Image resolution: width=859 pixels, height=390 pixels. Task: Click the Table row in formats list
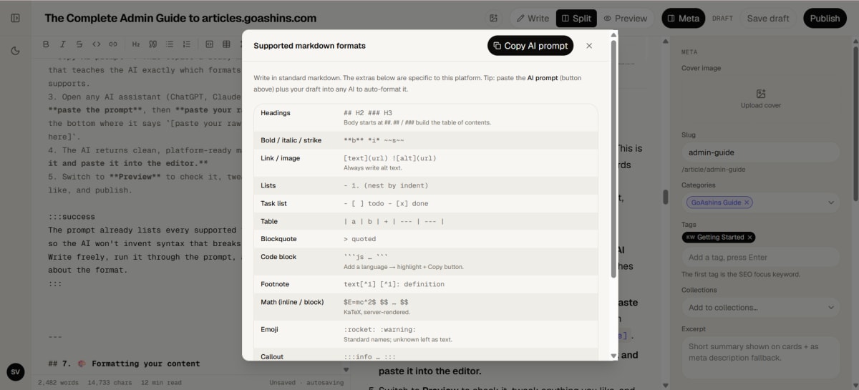point(425,221)
